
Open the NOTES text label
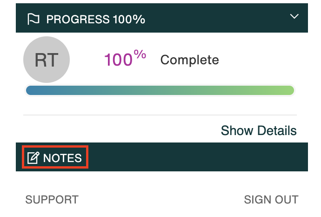click(62, 158)
